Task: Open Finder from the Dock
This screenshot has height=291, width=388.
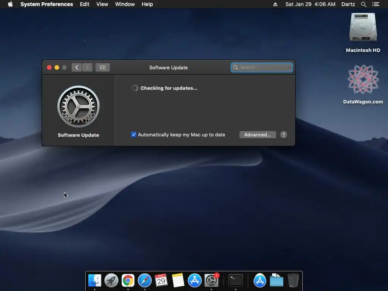Action: pos(95,281)
